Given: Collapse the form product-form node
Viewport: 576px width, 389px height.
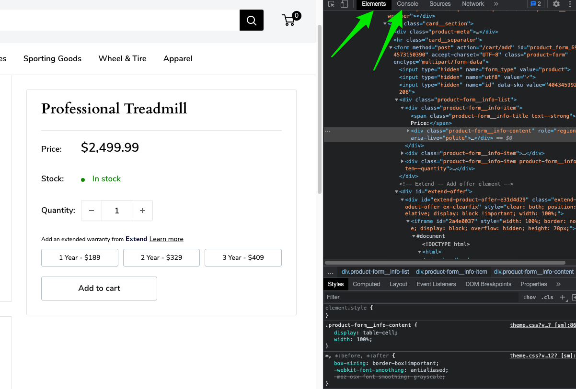Looking at the screenshot, I should coord(391,47).
